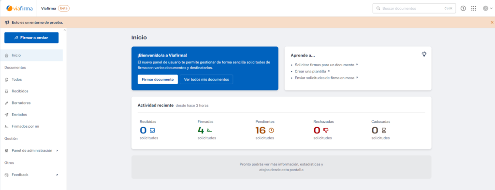Click the Firmar o enviar button
Image resolution: width=495 pixels, height=190 pixels.
31,38
